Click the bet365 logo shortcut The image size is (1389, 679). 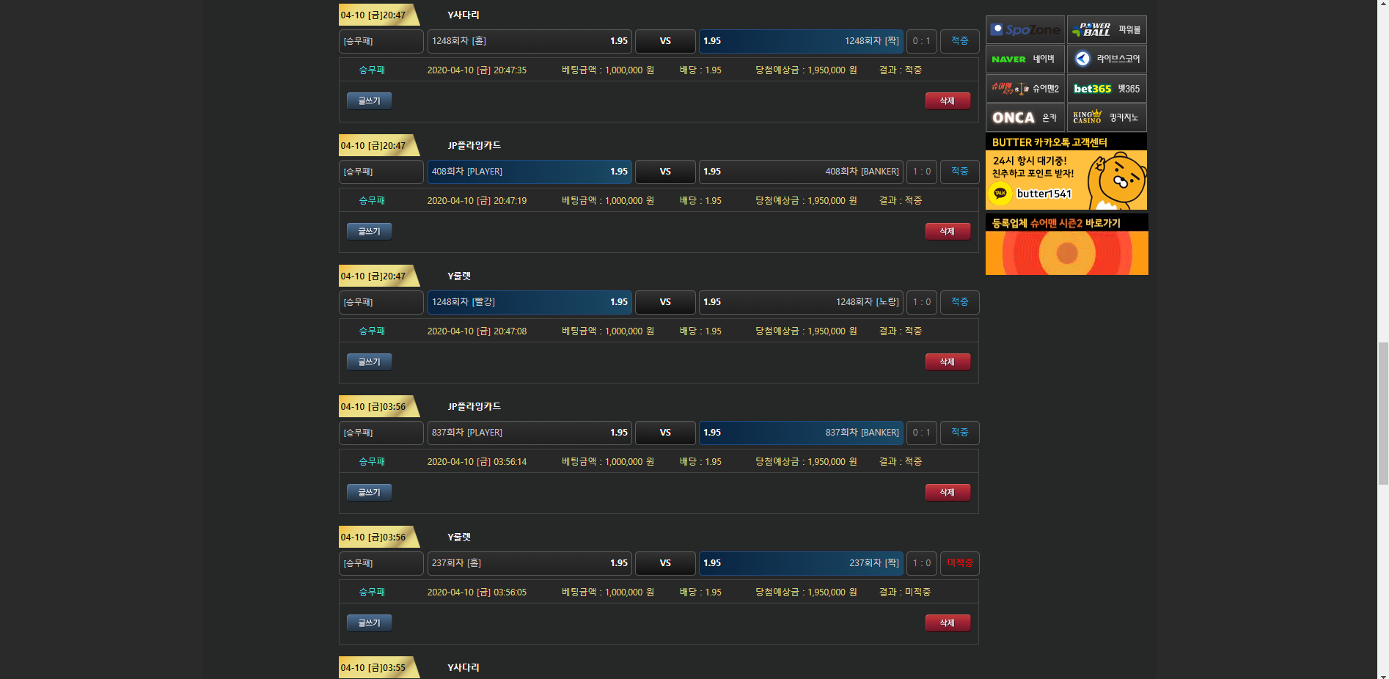(x=1106, y=89)
